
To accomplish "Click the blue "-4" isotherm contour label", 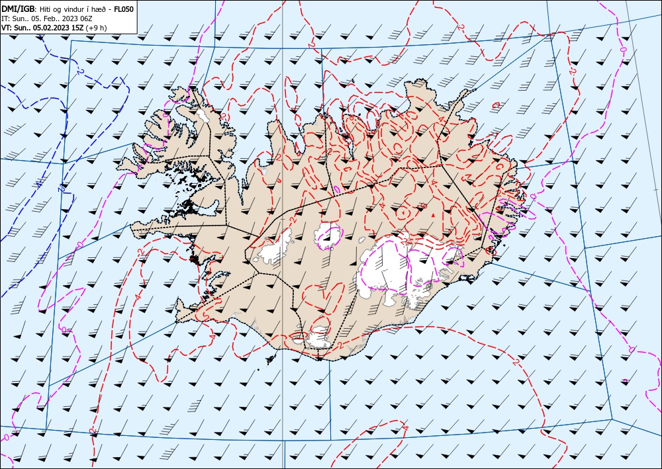I will tap(38, 184).
